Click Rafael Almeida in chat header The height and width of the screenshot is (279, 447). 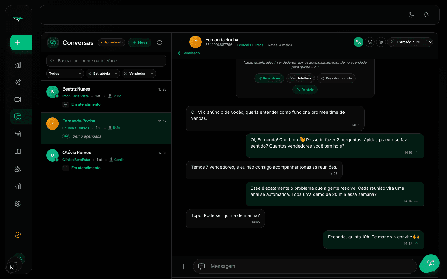point(280,45)
